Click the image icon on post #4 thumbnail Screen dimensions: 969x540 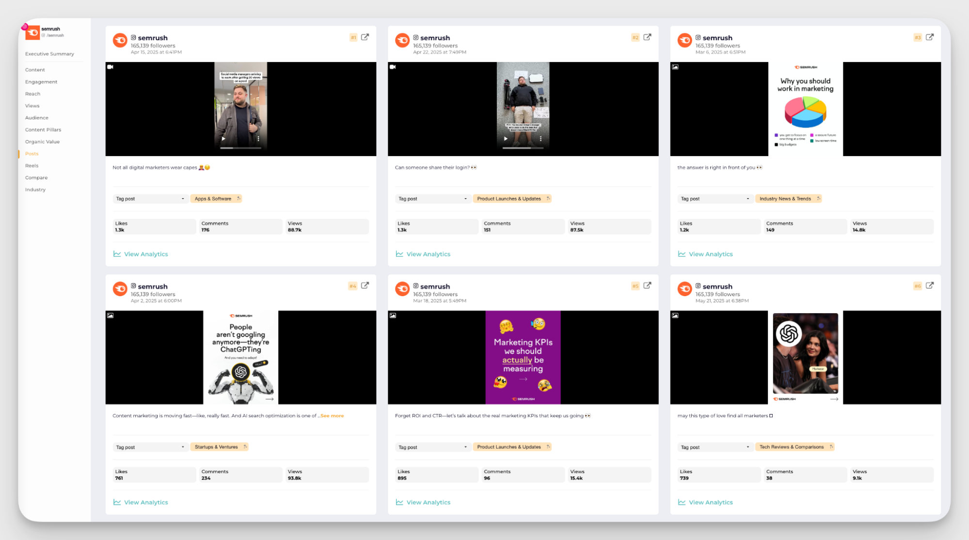[x=111, y=315]
